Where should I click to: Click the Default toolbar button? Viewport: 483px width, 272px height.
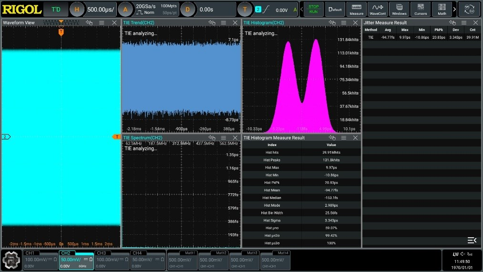coord(335,9)
